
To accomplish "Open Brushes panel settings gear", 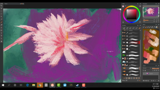I will (138, 25).
